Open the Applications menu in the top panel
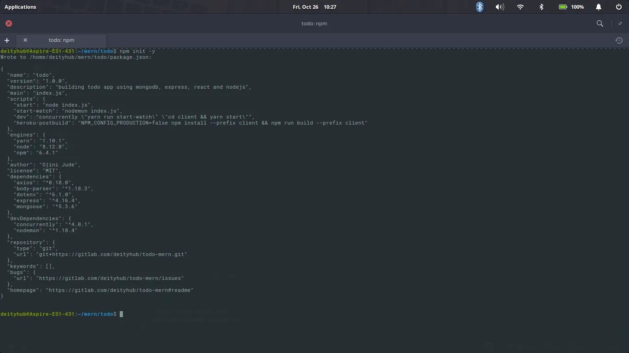This screenshot has height=353, width=629. [20, 7]
